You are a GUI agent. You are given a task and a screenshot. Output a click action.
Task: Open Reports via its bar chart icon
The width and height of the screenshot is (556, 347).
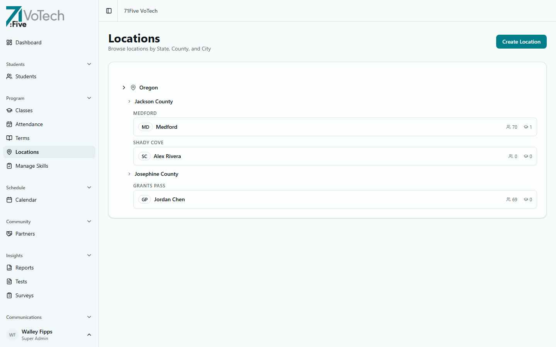[x=9, y=268]
